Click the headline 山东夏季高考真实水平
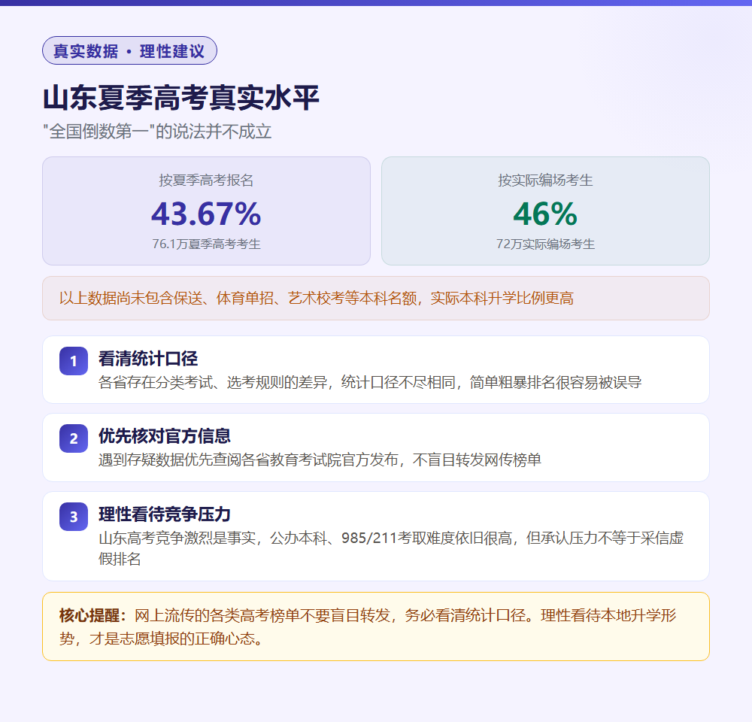 click(180, 98)
